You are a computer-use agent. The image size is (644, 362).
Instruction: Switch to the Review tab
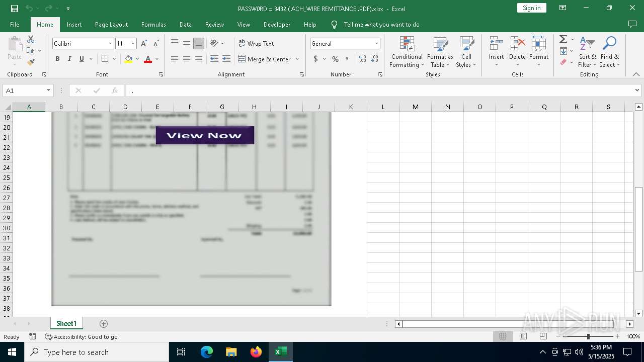click(214, 24)
